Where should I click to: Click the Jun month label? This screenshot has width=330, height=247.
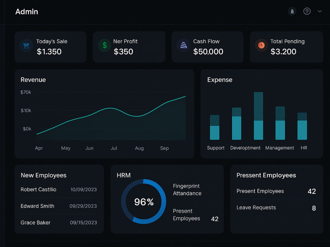tap(89, 148)
